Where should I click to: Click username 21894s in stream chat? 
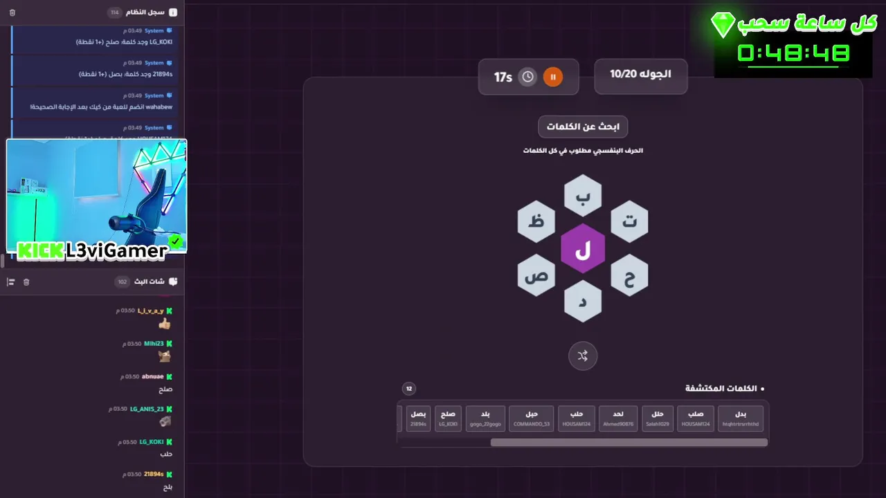click(x=154, y=474)
